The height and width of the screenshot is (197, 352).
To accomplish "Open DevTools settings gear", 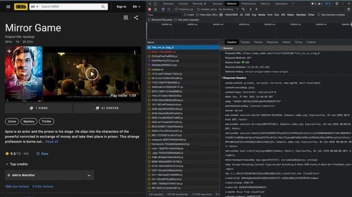I will pos(337,4).
